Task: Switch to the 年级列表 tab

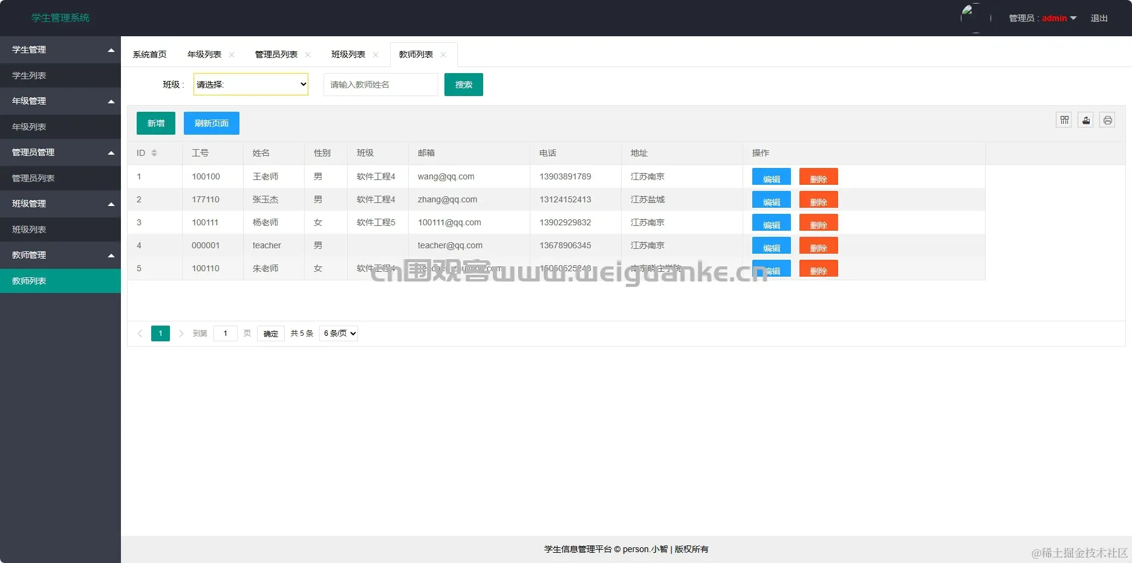Action: (x=204, y=54)
